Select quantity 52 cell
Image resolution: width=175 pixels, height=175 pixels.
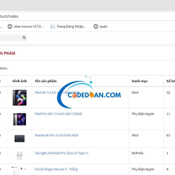click(x=168, y=92)
